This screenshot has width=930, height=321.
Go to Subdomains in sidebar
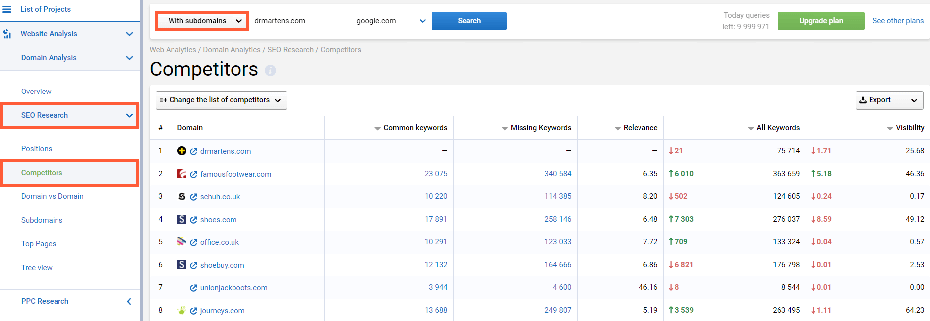(x=42, y=220)
